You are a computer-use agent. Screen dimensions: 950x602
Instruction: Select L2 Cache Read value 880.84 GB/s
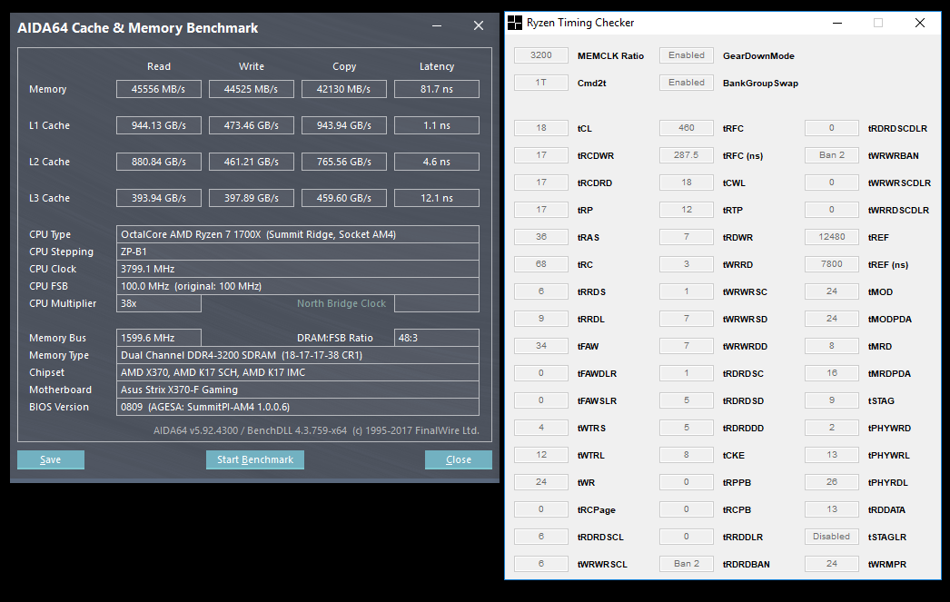[159, 162]
